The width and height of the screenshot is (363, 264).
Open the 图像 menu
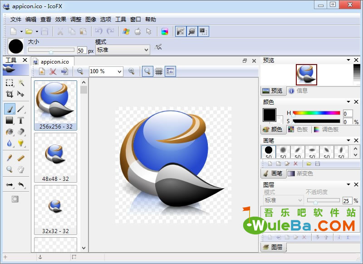tap(90, 20)
